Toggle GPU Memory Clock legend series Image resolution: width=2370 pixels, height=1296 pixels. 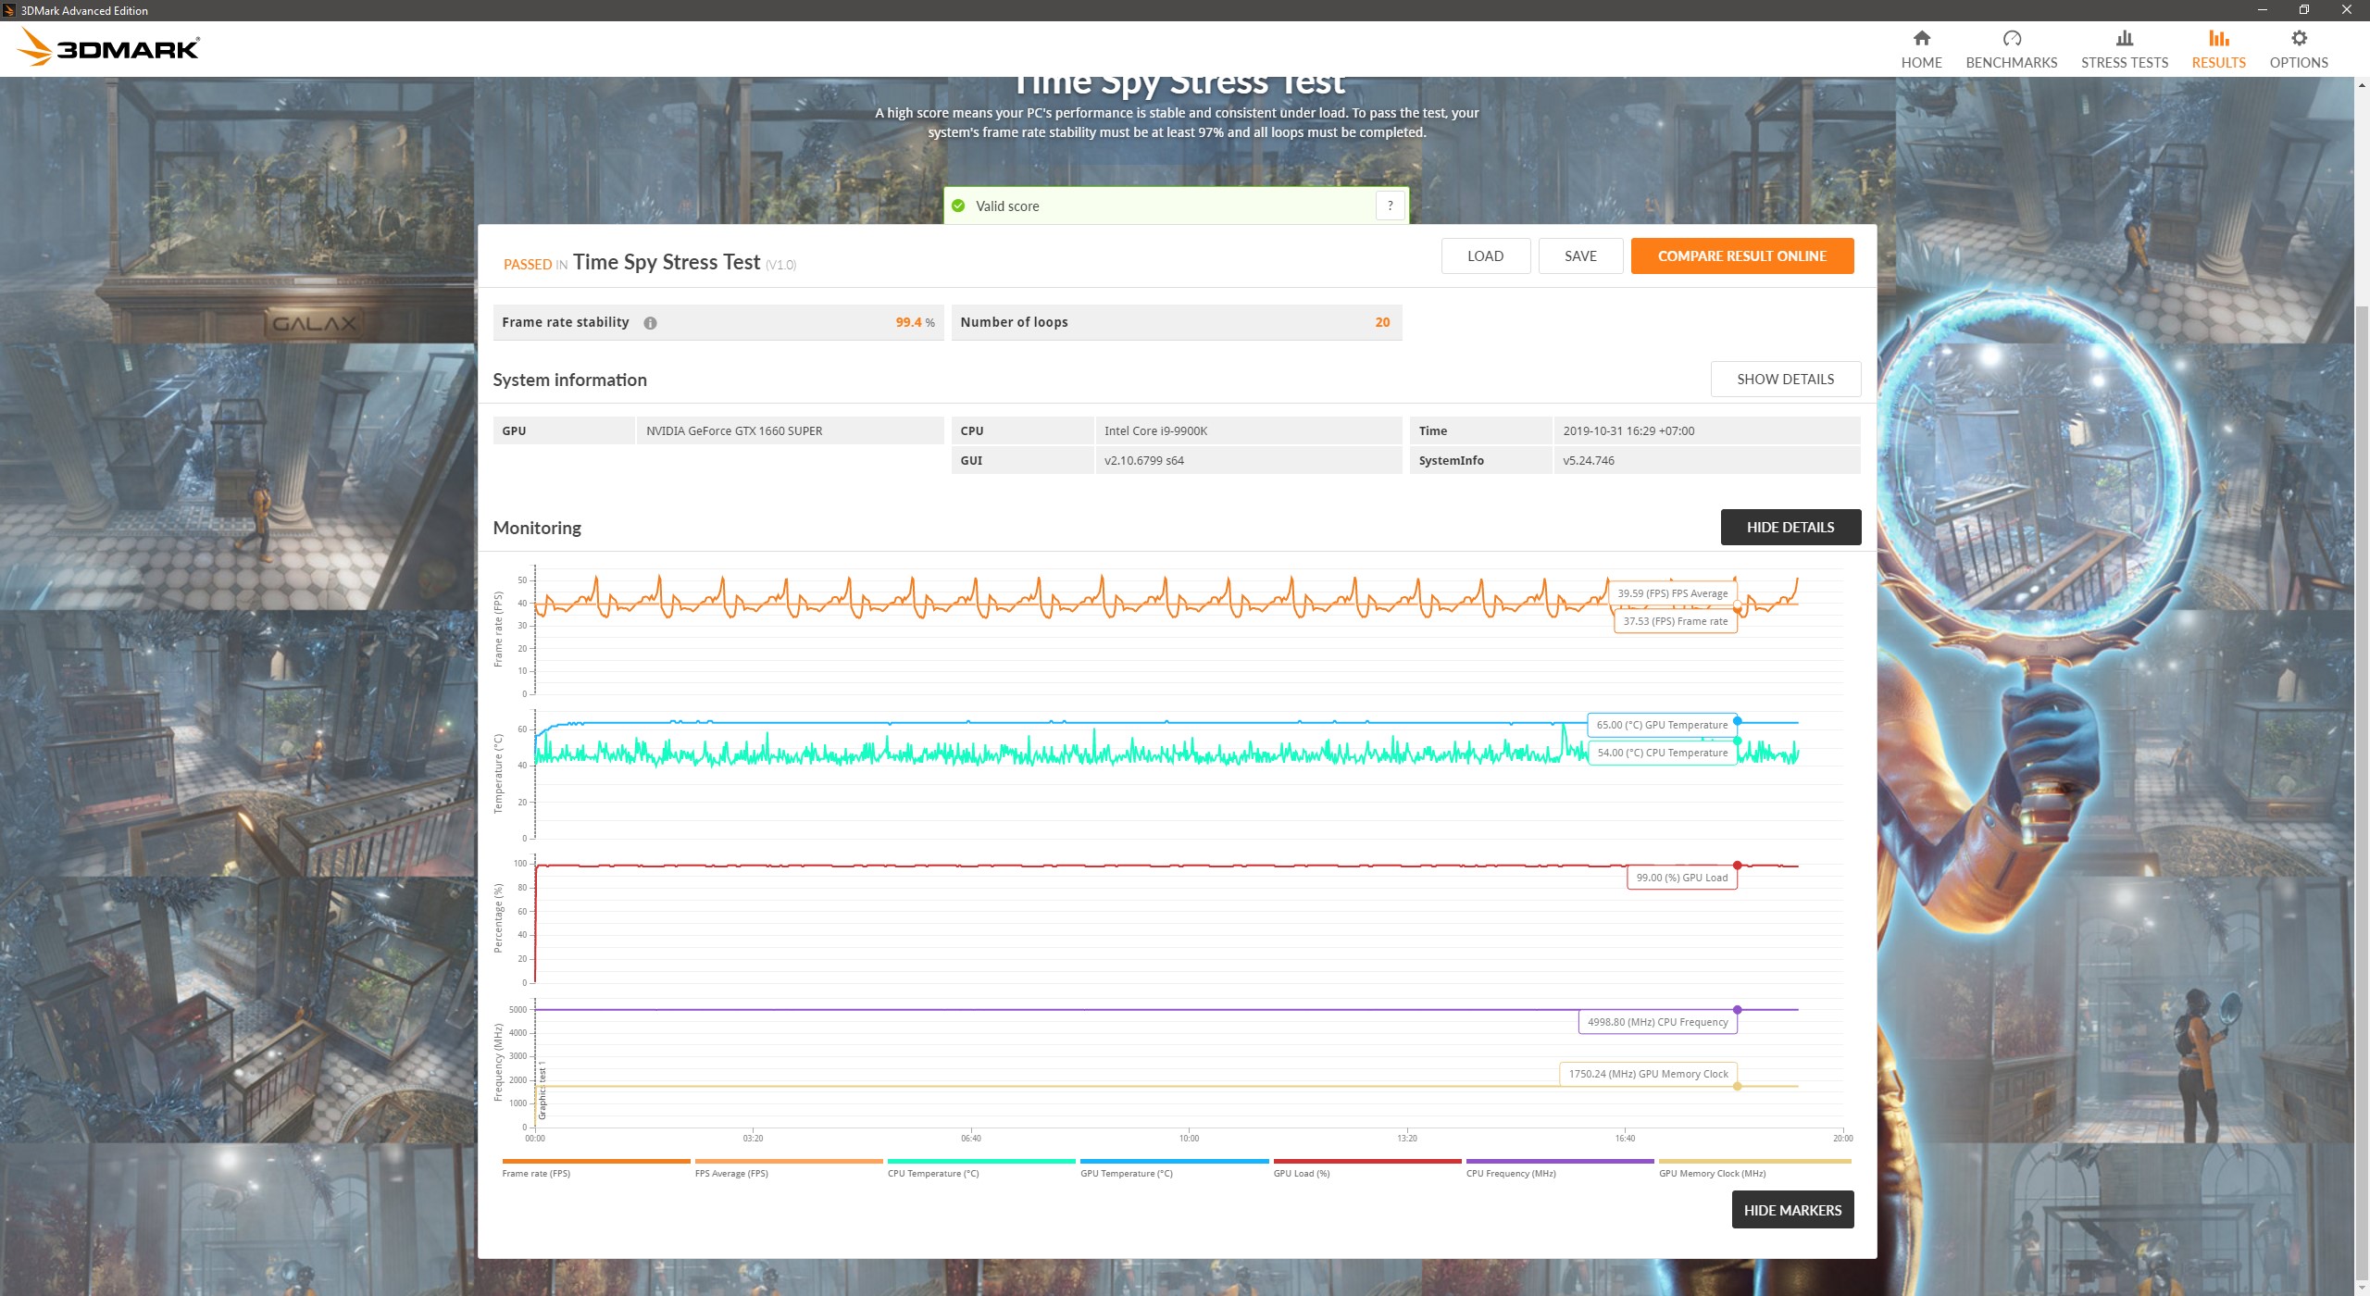1753,1168
